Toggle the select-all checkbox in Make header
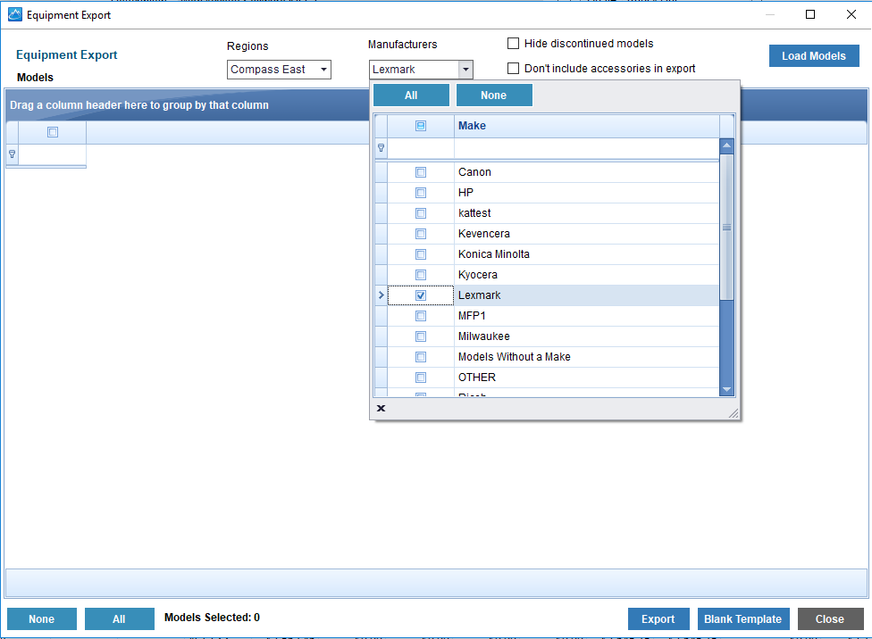Image resolution: width=872 pixels, height=639 pixels. pos(421,126)
